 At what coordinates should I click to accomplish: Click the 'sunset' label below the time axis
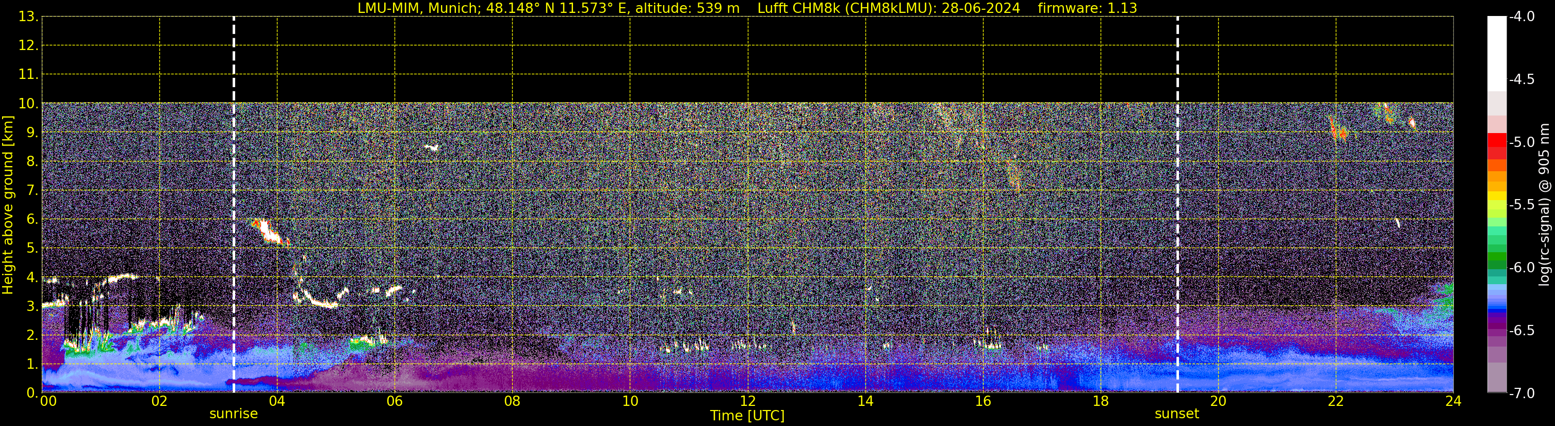(1176, 414)
